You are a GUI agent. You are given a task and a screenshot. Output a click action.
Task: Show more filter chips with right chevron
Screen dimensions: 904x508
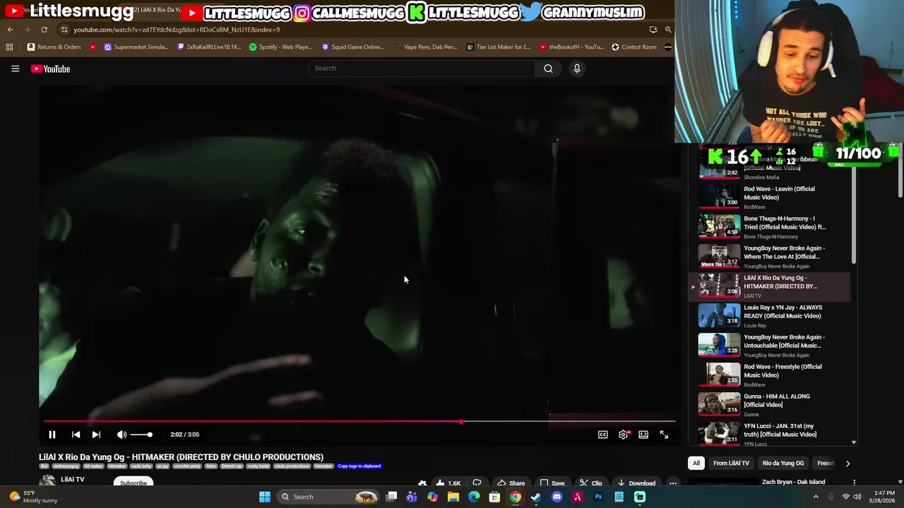847,464
